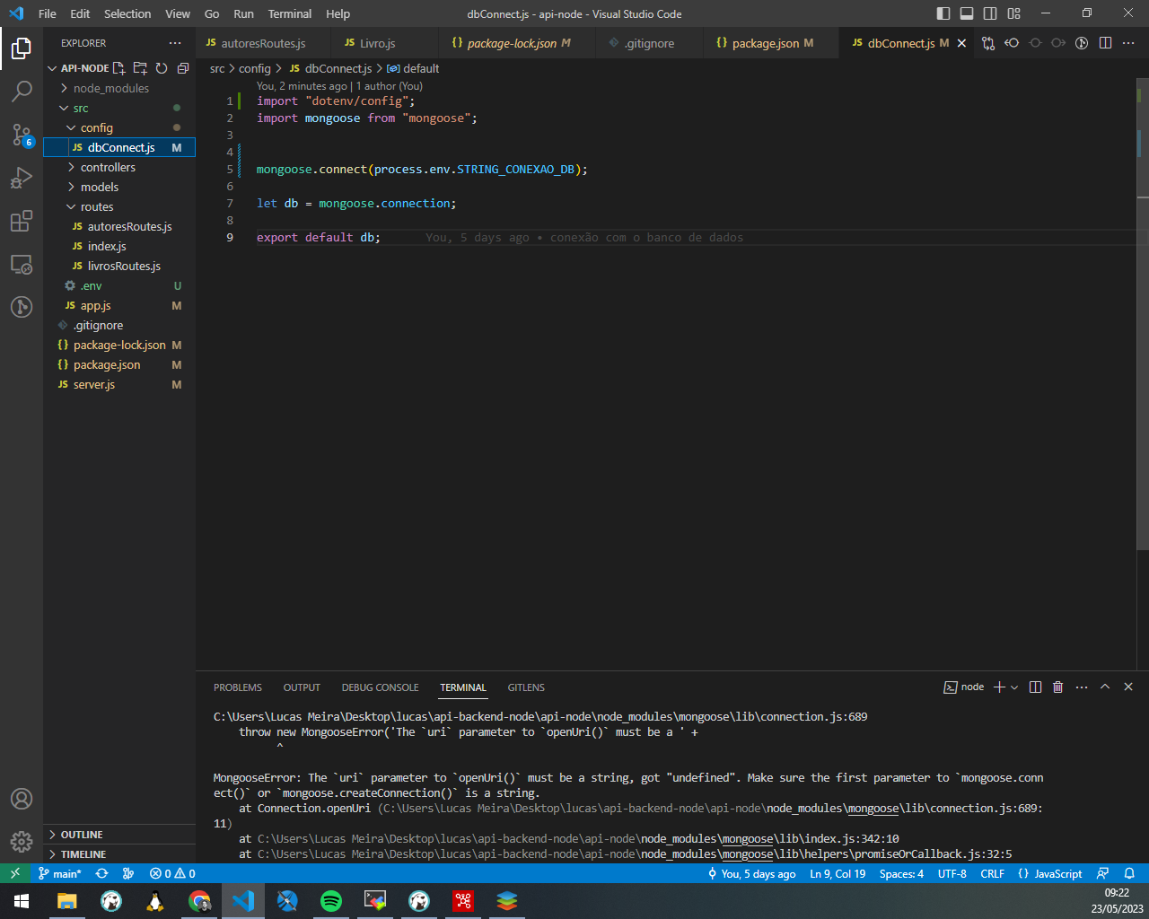This screenshot has width=1149, height=919.
Task: Open the Manage settings gear
Action: [x=22, y=841]
